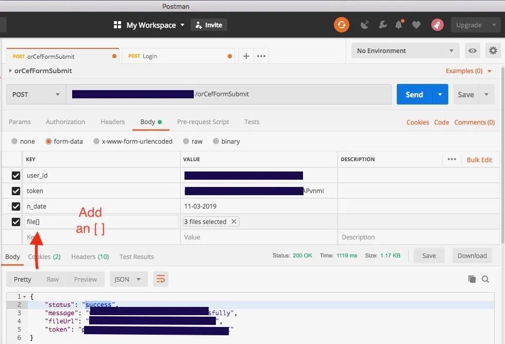Expand the orCefFormSubmit request details triangle
This screenshot has height=344, width=505.
(10, 71)
